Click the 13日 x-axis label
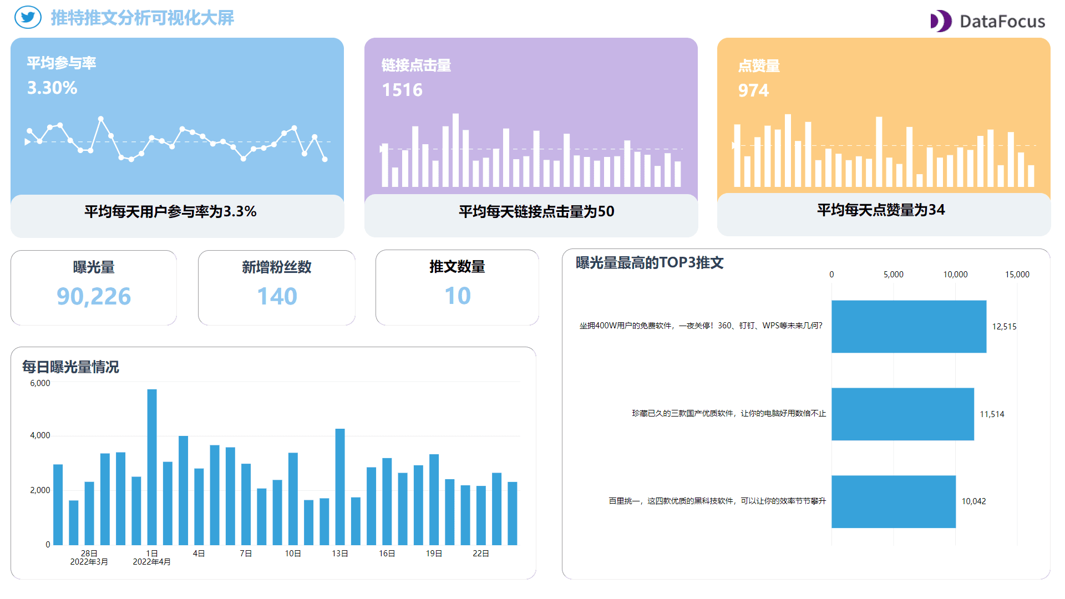Image resolution: width=1065 pixels, height=599 pixels. pos(340,554)
